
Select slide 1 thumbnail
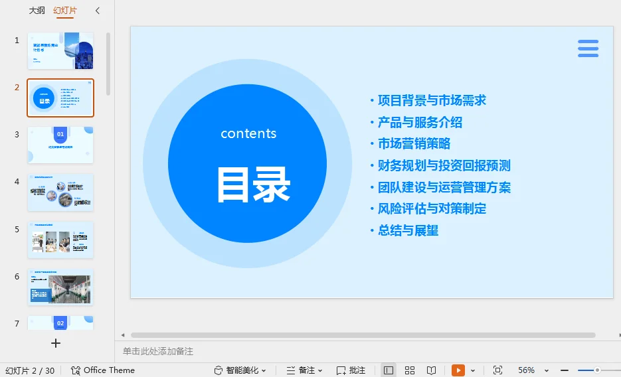click(x=60, y=51)
